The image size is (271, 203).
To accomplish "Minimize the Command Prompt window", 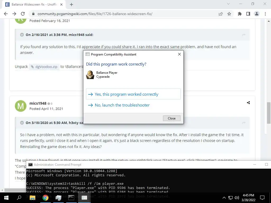I will coord(255,164).
